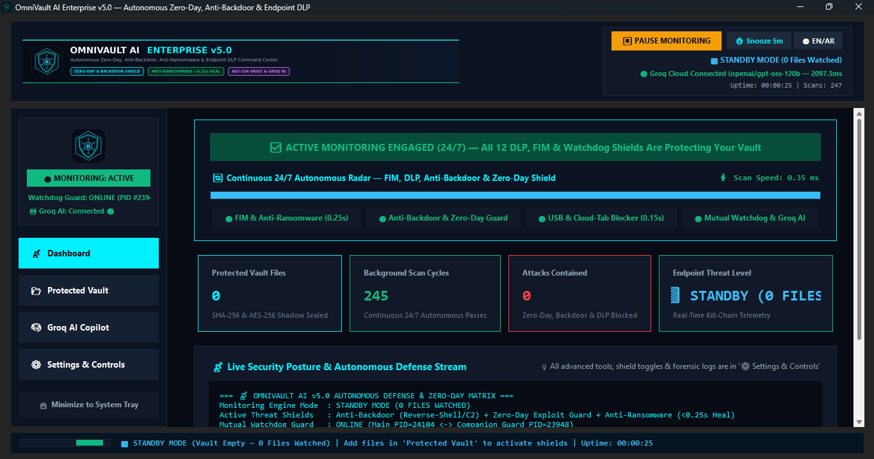This screenshot has height=459, width=874.
Task: Click the Anti-Backdoor & Zero-Day Guard pill
Action: (442, 218)
